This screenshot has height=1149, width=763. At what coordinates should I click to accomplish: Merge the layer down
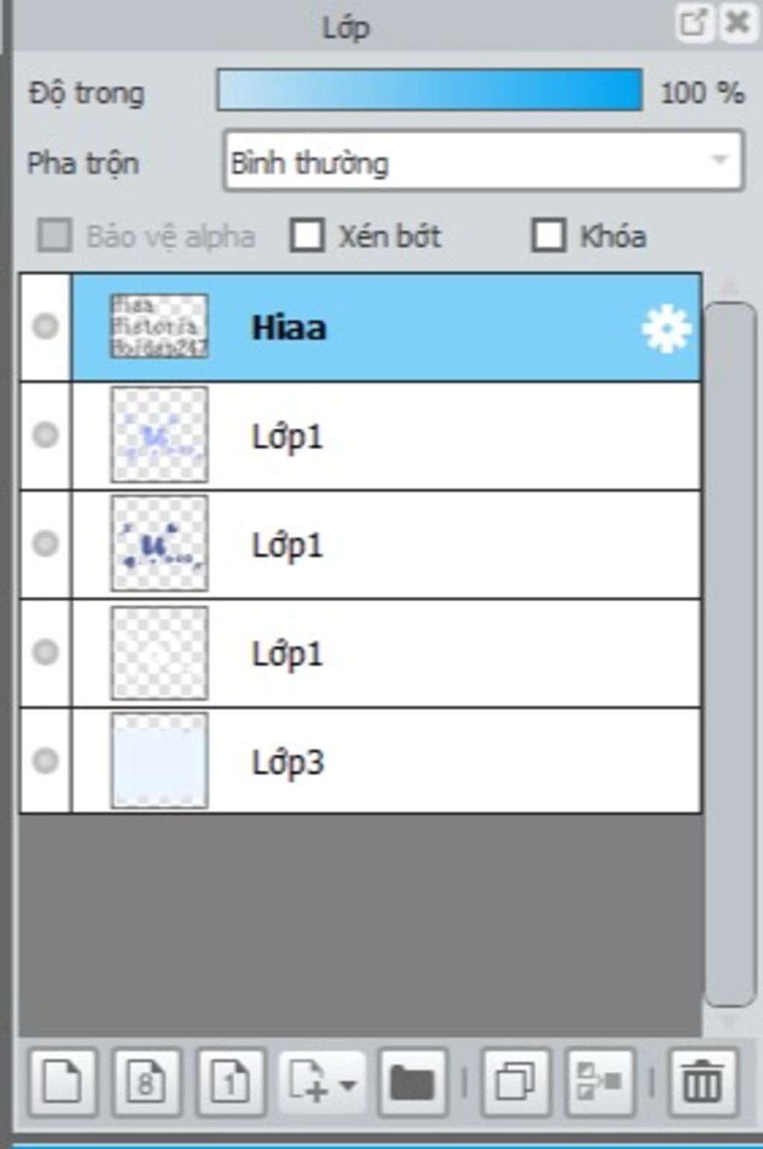coord(601,1081)
